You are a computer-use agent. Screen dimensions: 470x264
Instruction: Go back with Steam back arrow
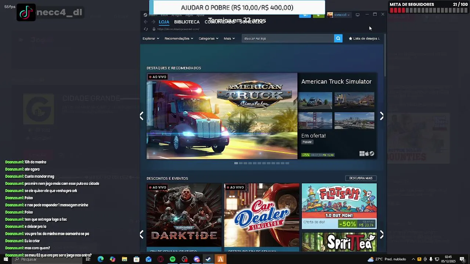click(146, 22)
